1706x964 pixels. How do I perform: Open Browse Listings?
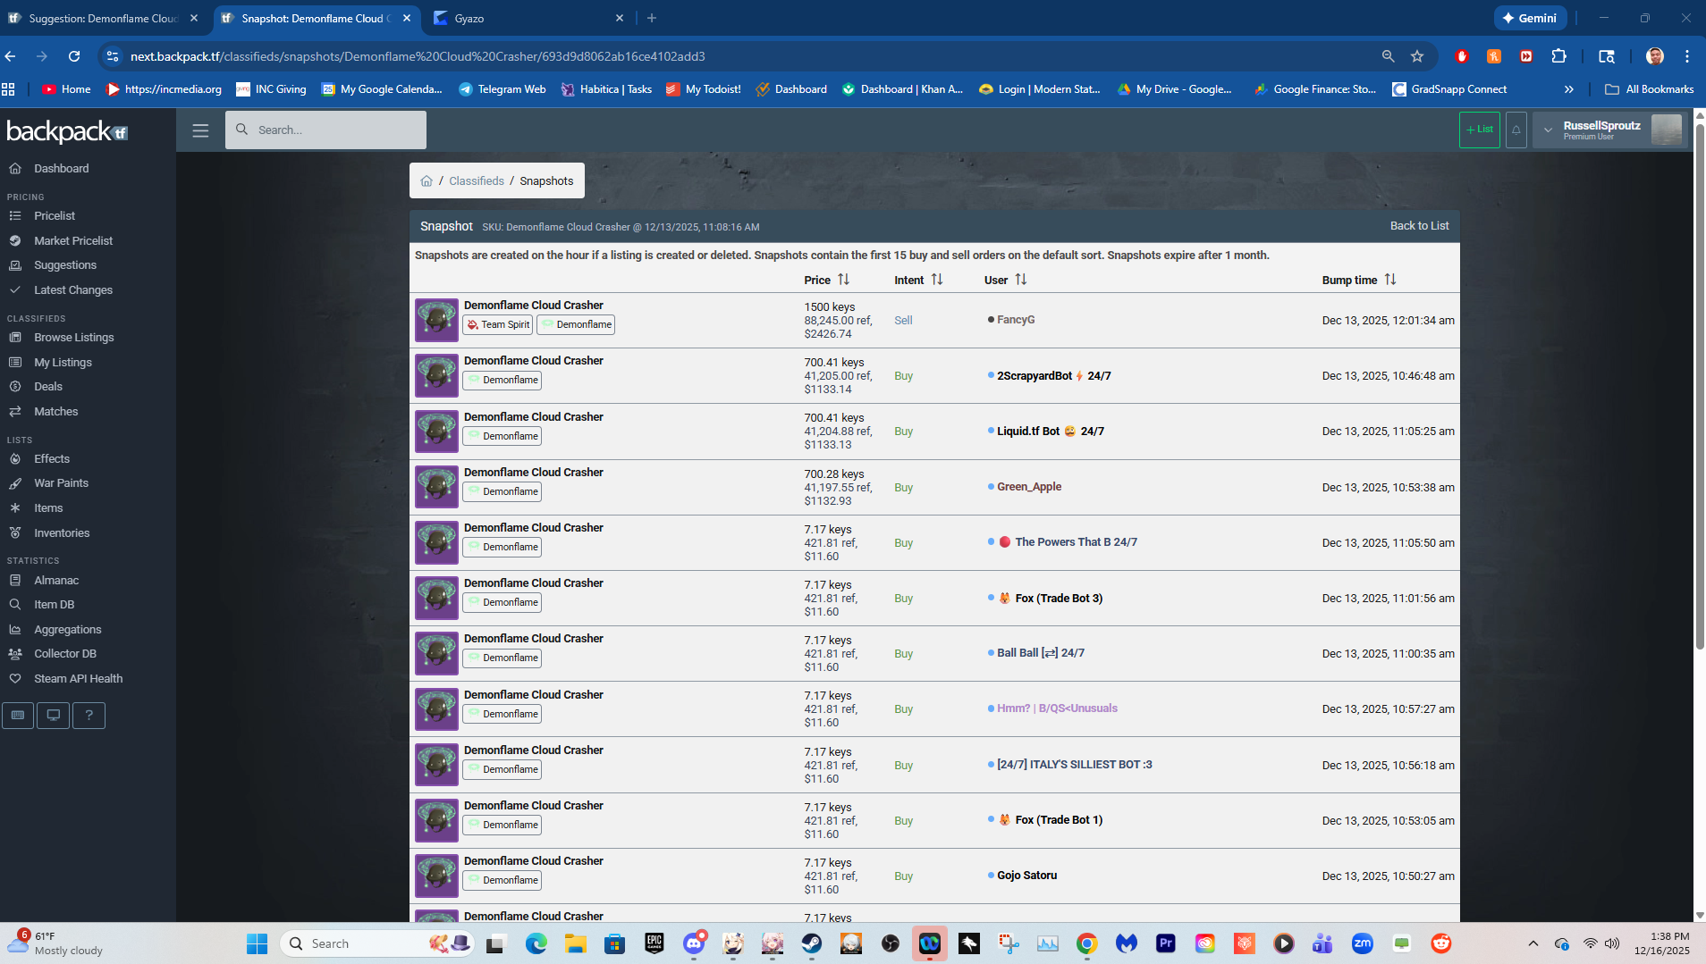[x=74, y=337]
